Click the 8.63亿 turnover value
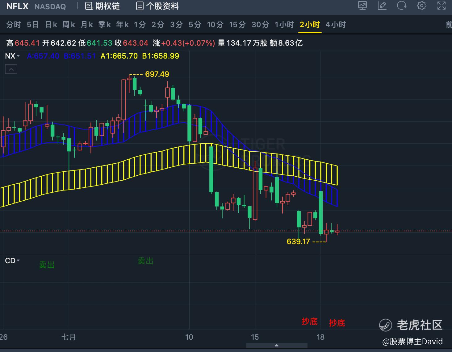This screenshot has width=452, height=352. 291,43
